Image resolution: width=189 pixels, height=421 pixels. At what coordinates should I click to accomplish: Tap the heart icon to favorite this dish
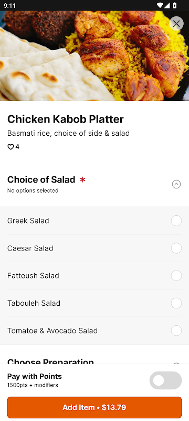point(10,147)
